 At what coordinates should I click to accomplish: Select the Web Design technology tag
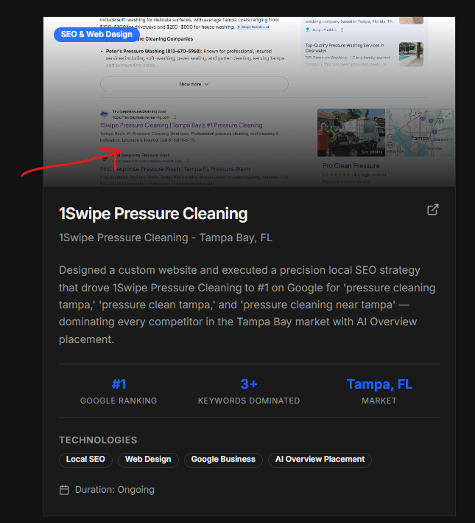point(148,460)
